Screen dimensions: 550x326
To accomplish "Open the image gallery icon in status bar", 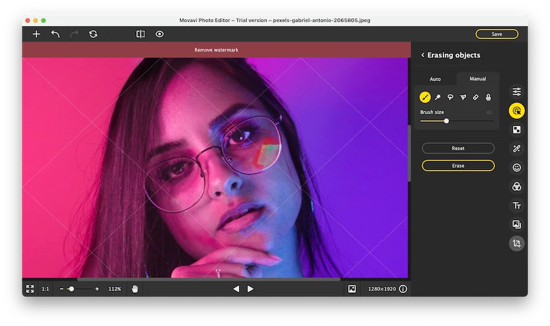I will 352,289.
